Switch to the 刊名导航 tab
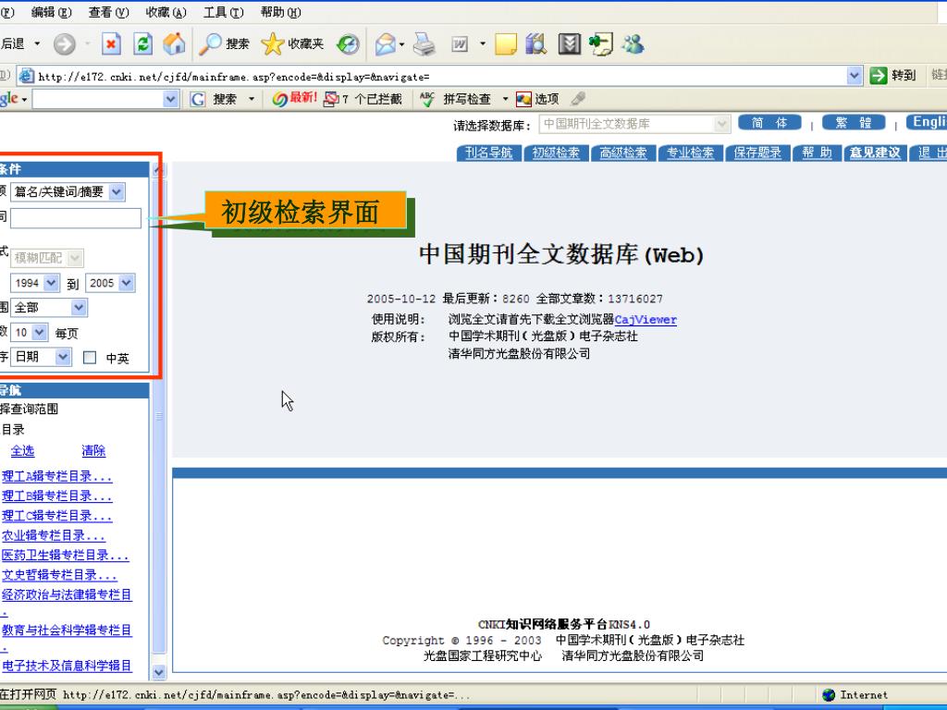 (x=488, y=153)
